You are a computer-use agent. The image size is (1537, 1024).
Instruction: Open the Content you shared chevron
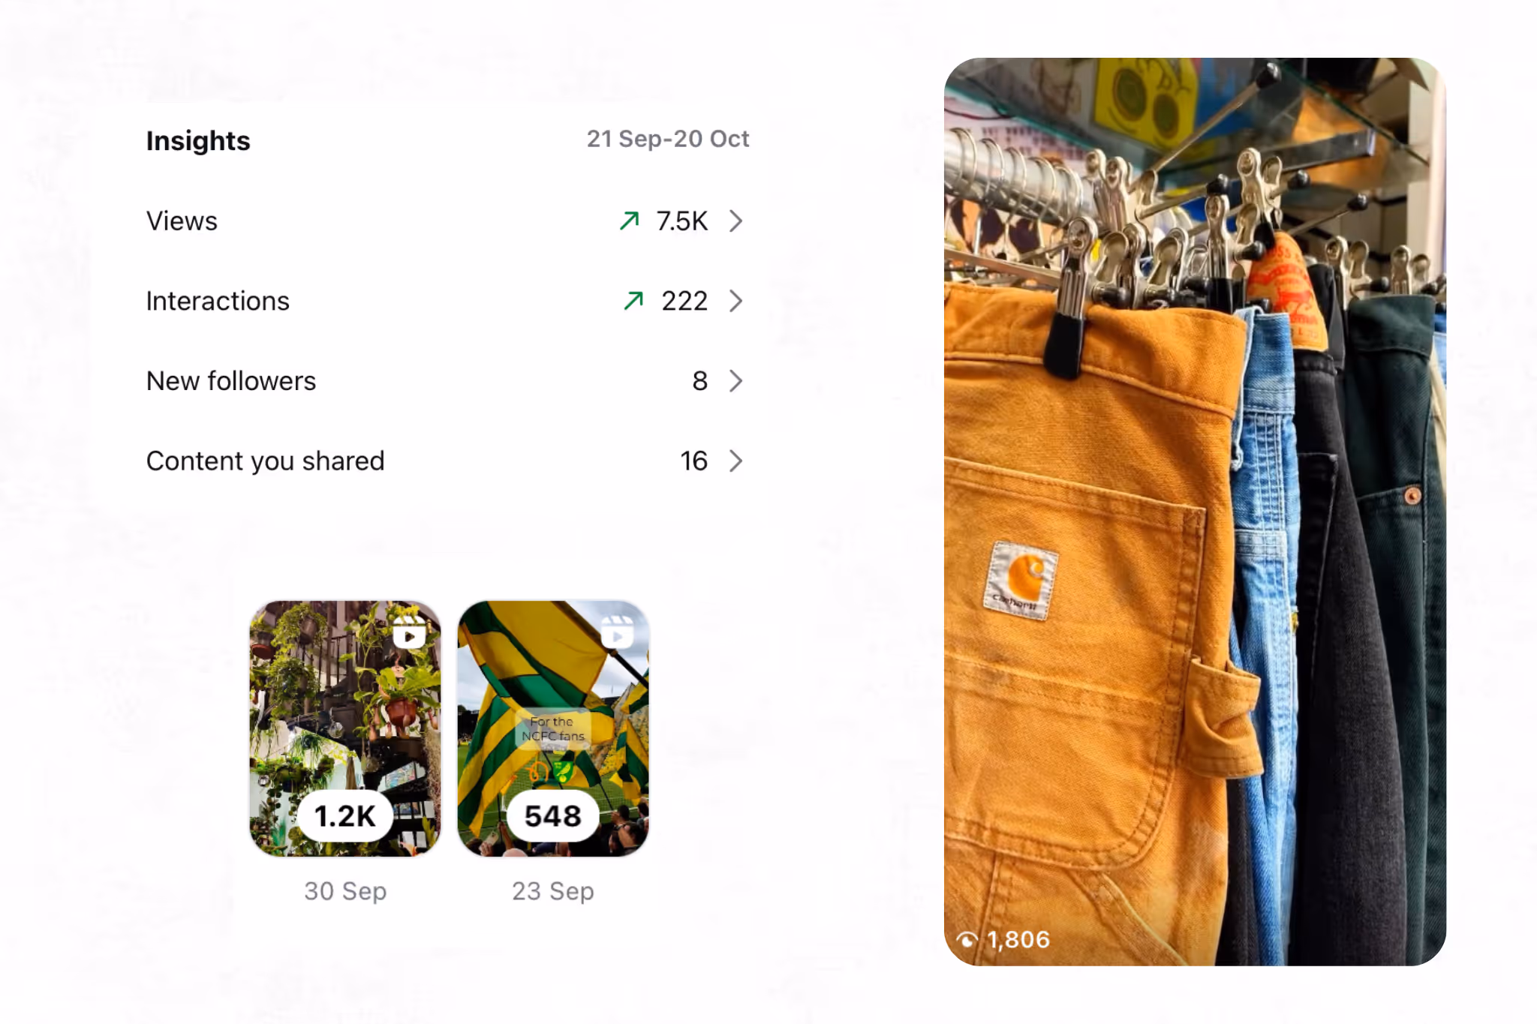736,461
